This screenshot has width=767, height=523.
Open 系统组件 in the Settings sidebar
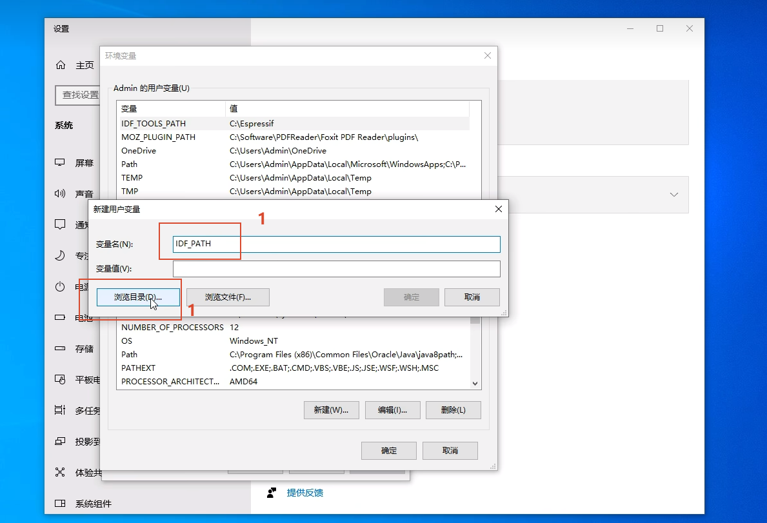click(x=94, y=504)
